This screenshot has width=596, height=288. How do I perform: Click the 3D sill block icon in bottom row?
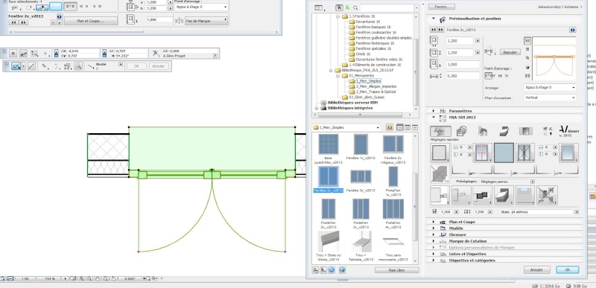[504, 195]
